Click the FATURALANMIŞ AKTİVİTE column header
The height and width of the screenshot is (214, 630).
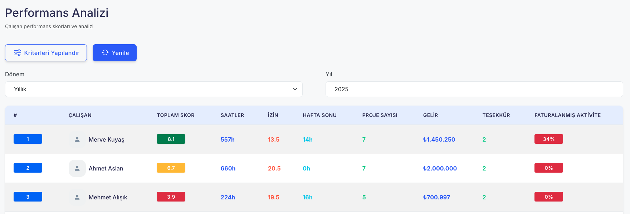tap(568, 115)
